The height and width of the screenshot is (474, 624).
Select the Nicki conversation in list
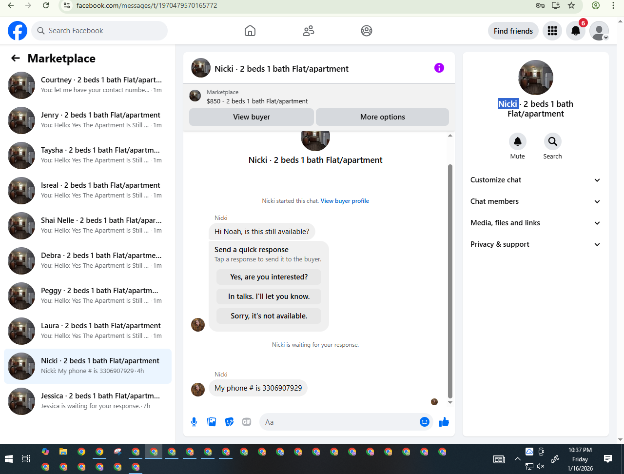88,366
